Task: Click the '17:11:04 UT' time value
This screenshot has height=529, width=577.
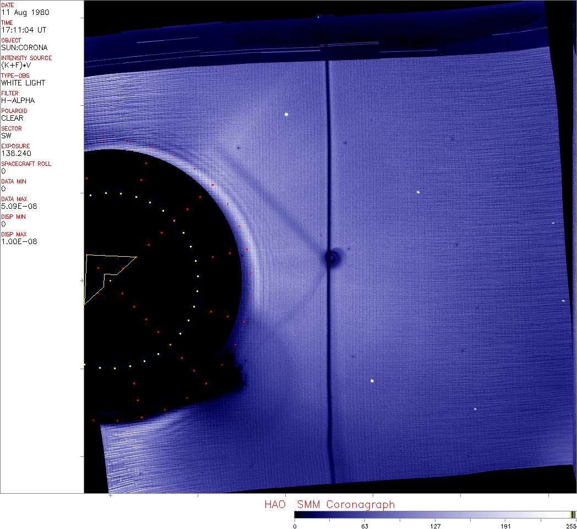Action: tap(20, 30)
